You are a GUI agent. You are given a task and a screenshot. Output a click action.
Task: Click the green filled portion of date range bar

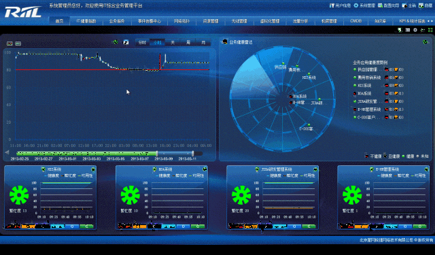pos(86,154)
